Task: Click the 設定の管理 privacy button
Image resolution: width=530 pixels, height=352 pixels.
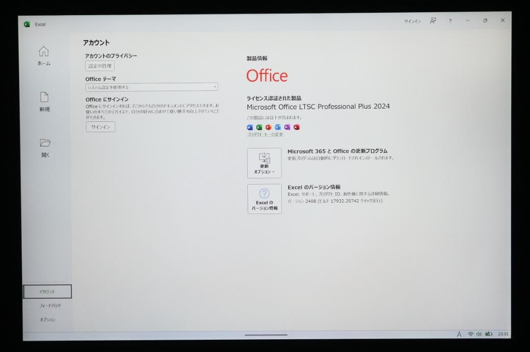Action: 100,66
